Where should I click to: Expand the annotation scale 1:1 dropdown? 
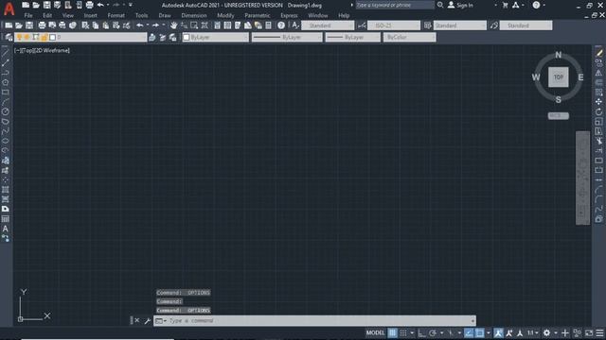click(533, 332)
